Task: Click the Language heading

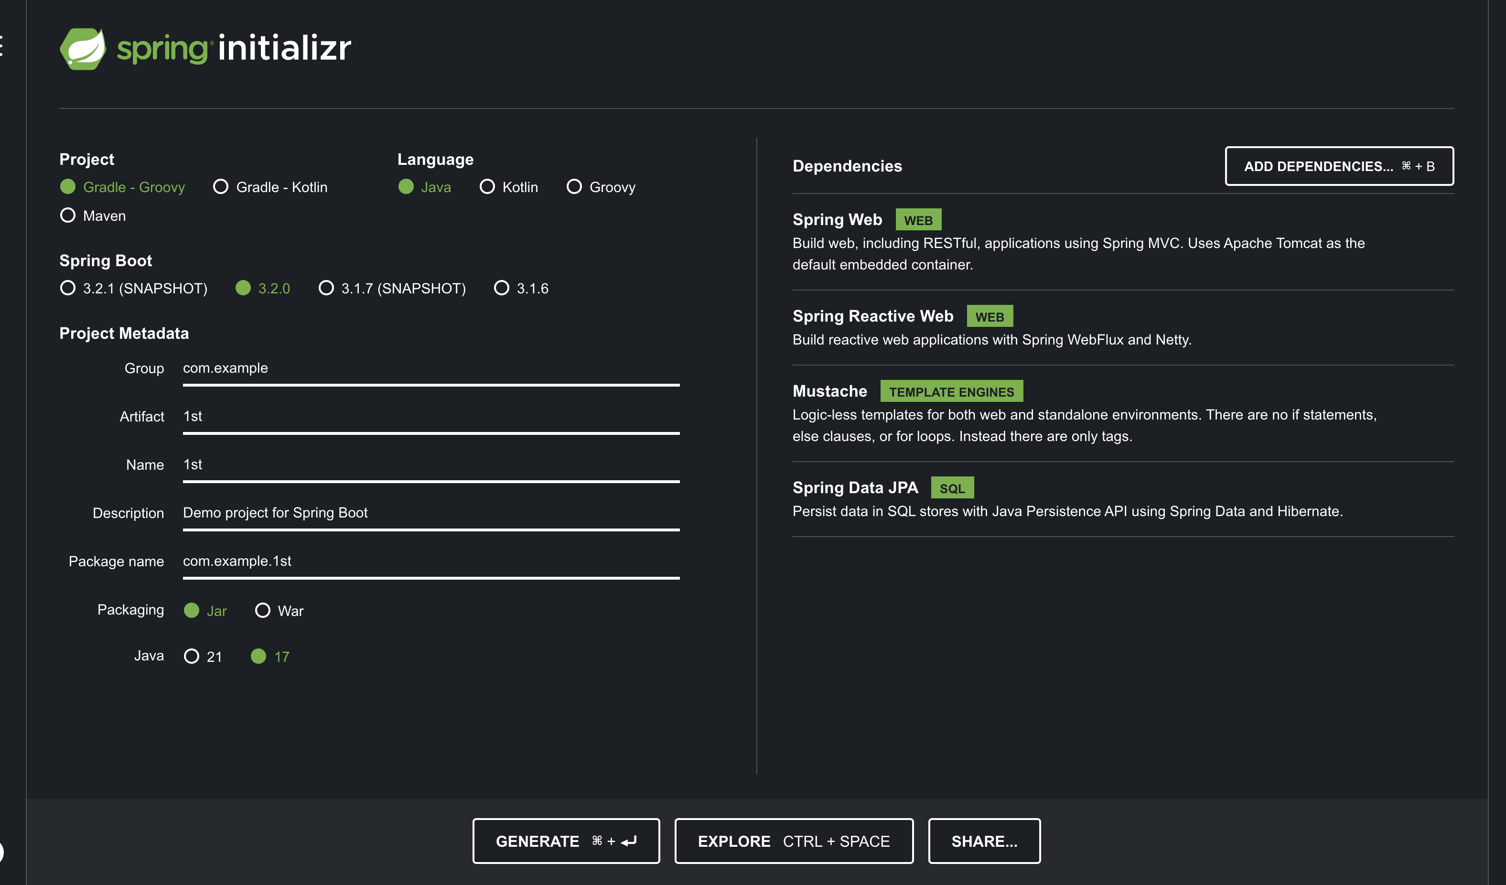Action: pos(435,160)
